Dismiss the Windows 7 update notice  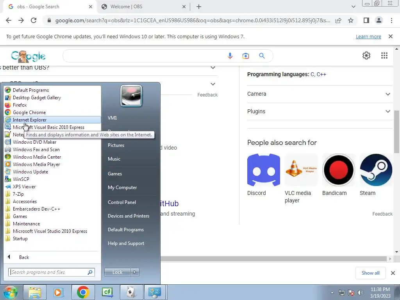pyautogui.click(x=391, y=36)
